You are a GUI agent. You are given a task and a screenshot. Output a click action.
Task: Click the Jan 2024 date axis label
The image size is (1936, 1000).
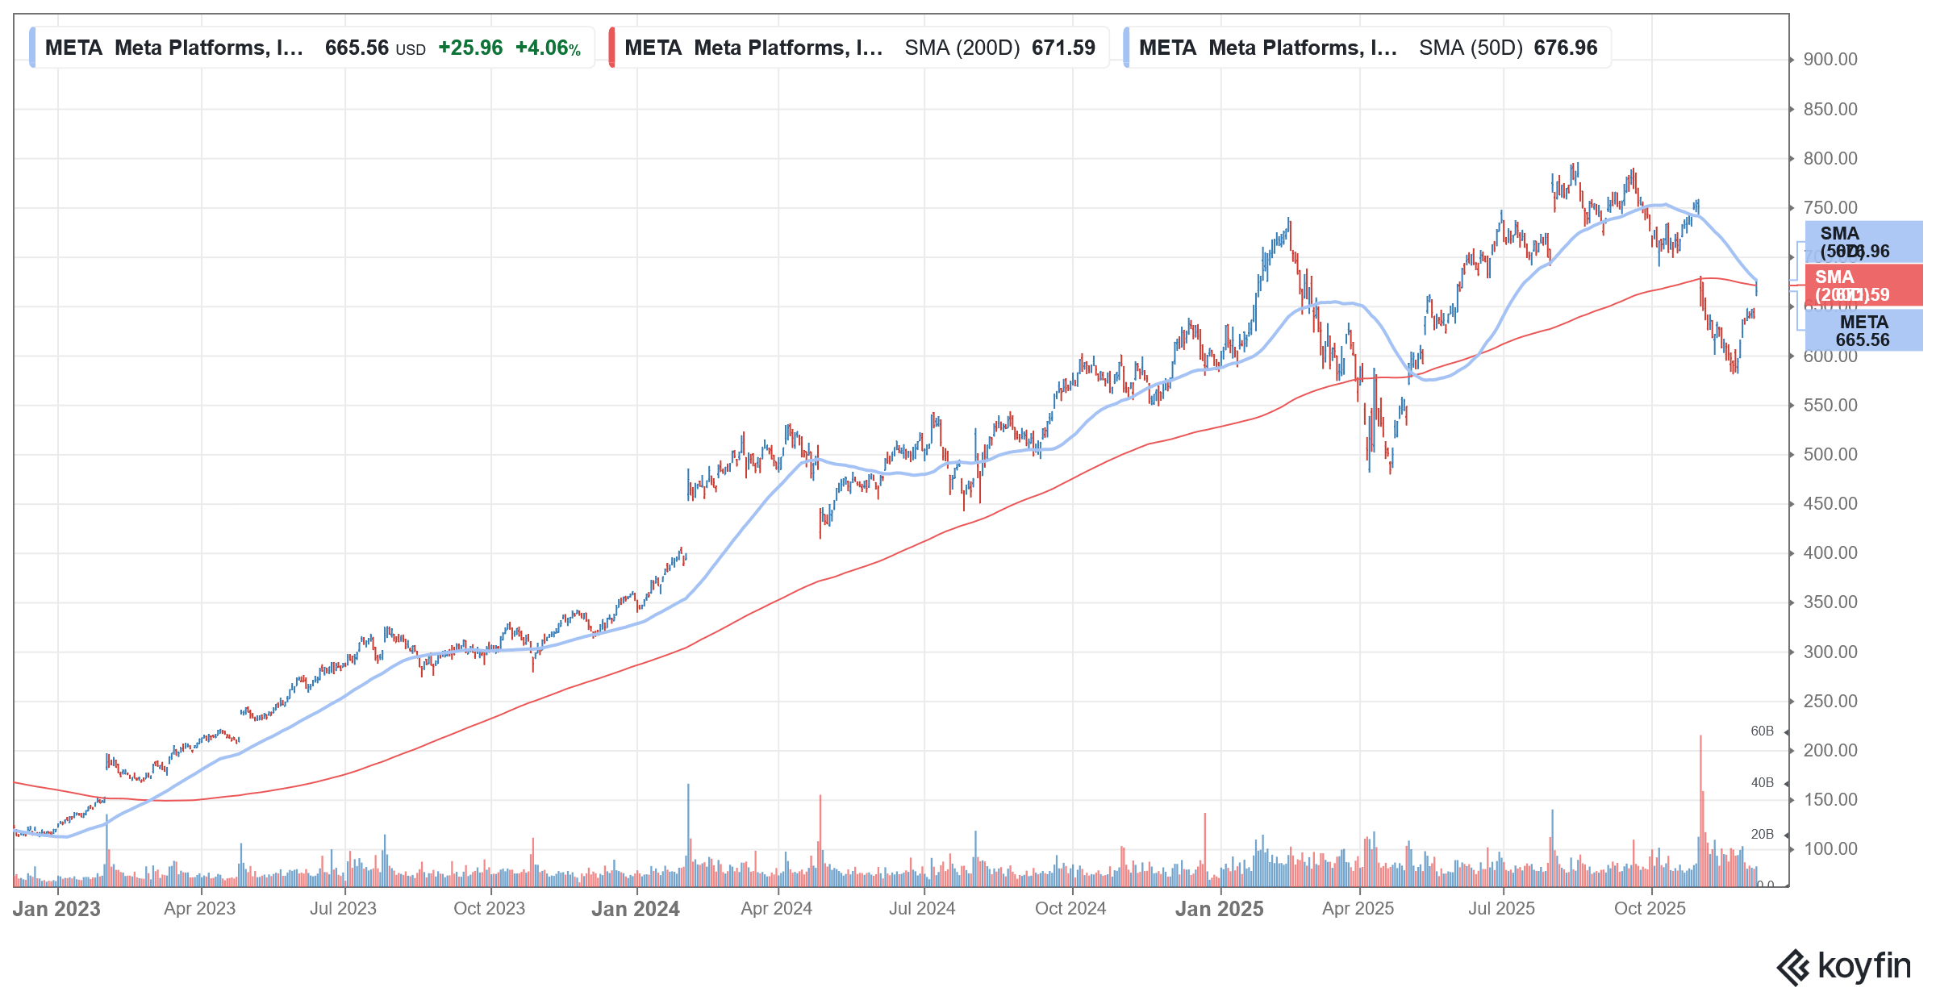click(x=636, y=909)
